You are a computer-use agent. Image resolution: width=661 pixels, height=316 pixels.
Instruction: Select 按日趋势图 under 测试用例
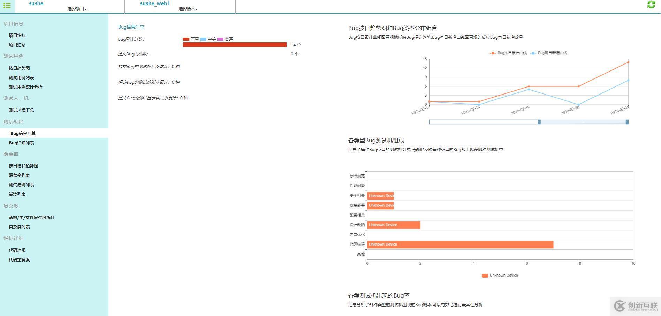[19, 68]
